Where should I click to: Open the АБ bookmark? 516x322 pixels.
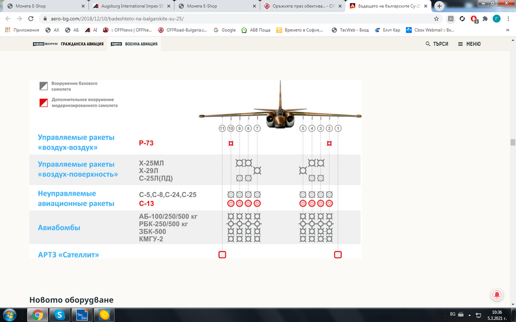(72, 30)
